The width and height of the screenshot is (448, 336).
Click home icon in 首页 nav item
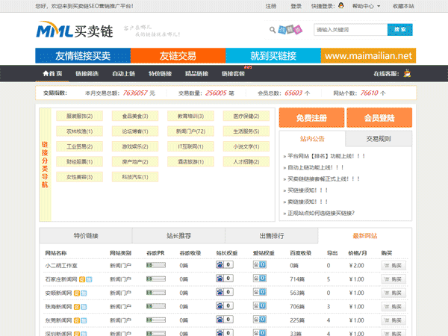point(45,74)
